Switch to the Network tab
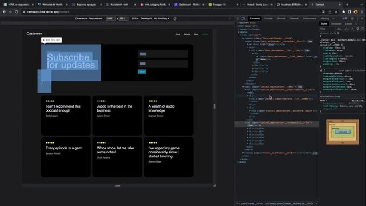366x206 pixels. 294,18
